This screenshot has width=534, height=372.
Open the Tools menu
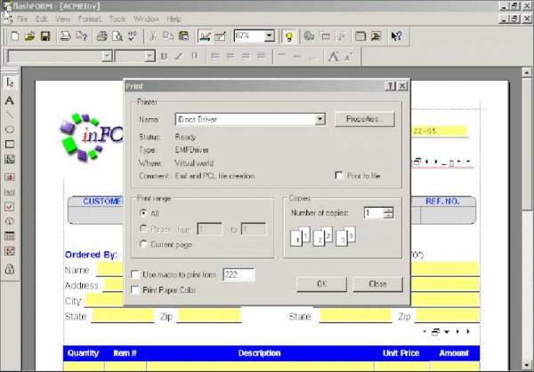click(117, 18)
